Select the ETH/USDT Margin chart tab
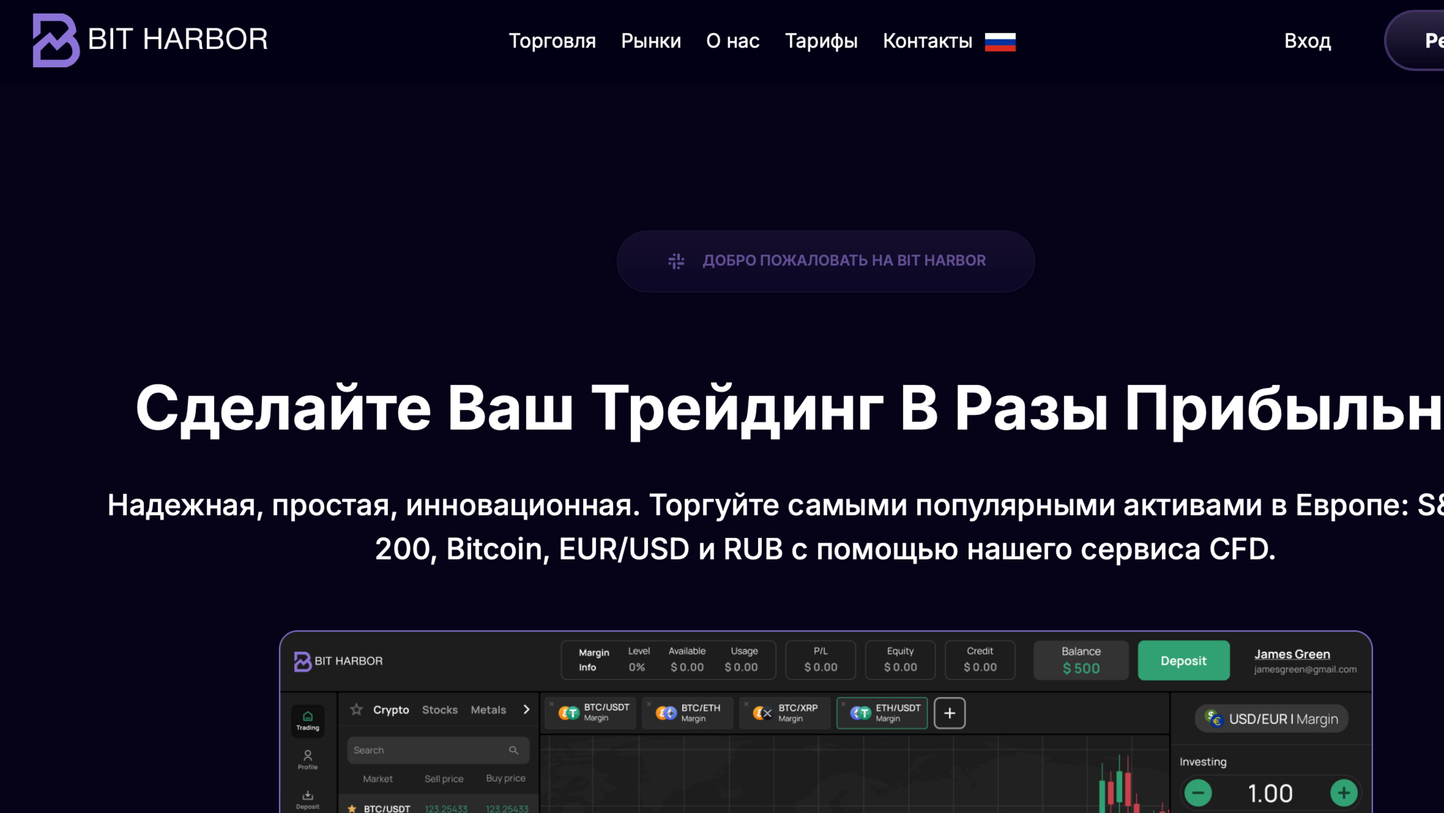Viewport: 1444px width, 813px height. [x=882, y=713]
